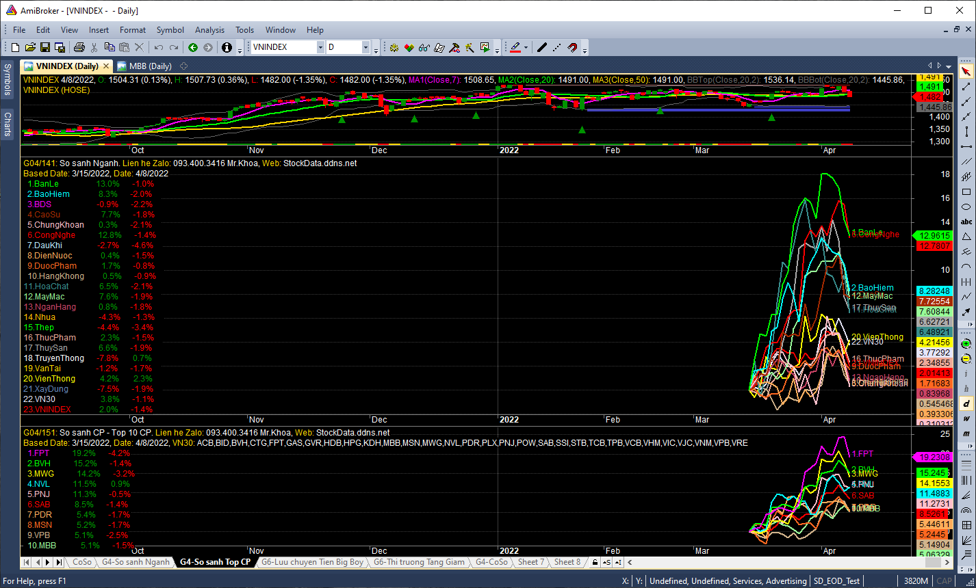This screenshot has width=976, height=588.
Task: Click the yellow gears analysis icon
Action: [394, 47]
